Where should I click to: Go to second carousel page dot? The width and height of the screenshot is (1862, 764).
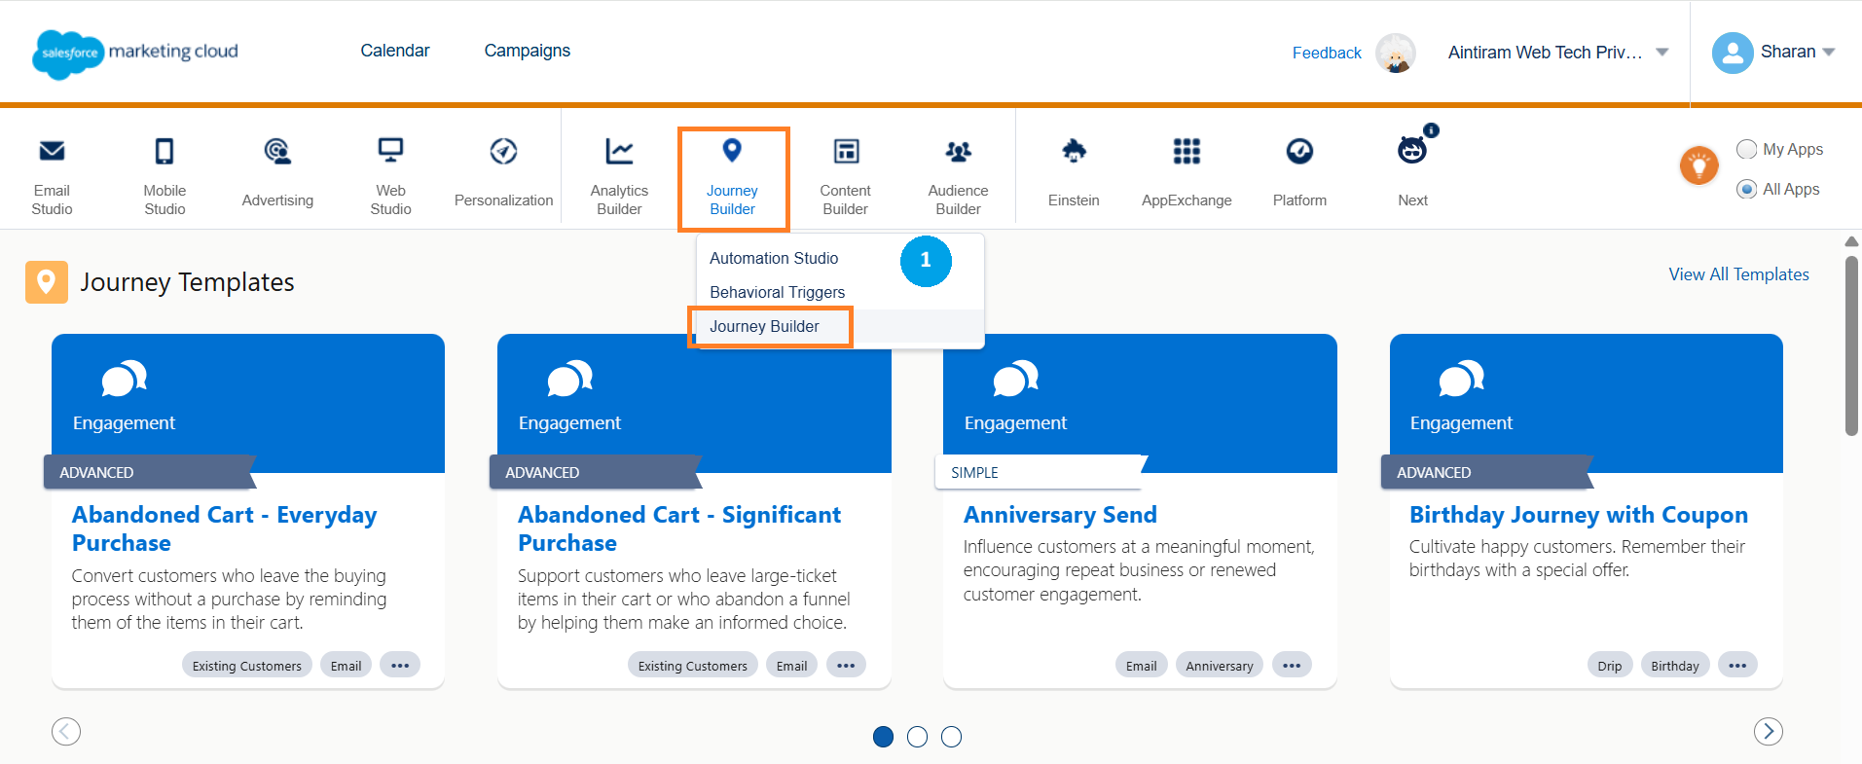[x=917, y=737]
